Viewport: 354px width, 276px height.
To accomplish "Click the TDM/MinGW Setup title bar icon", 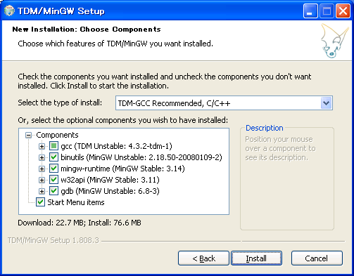I will point(9,11).
